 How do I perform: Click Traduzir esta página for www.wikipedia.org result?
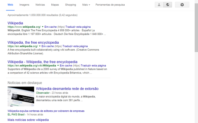click(x=78, y=27)
